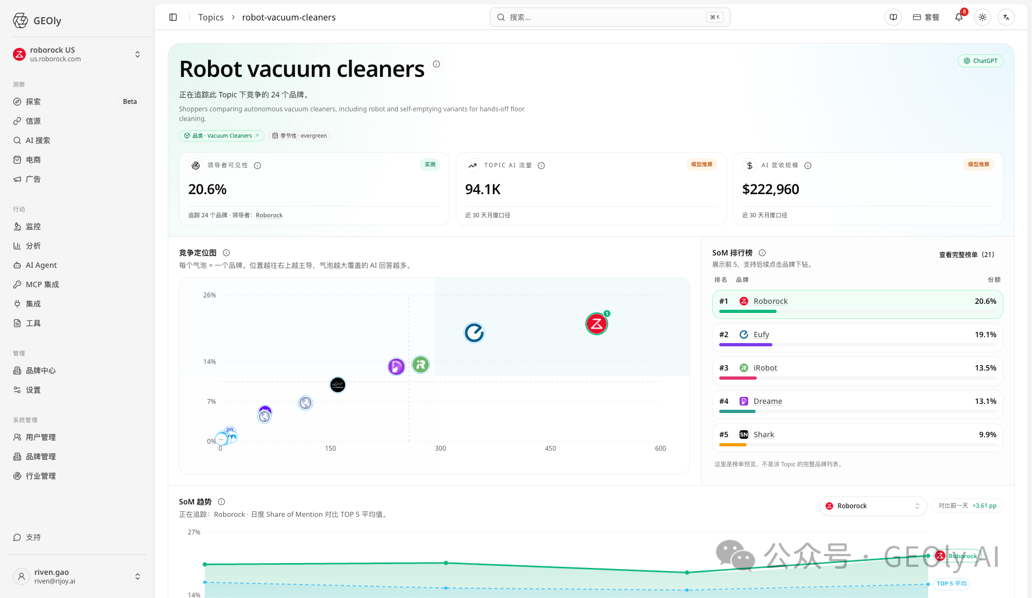Open 集成 plug icon item

coord(77,304)
